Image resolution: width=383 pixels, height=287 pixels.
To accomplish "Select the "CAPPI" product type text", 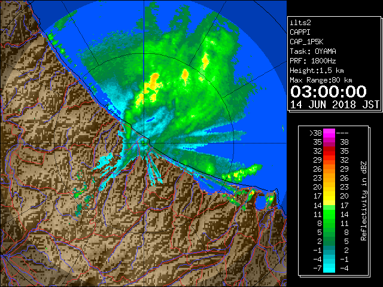I will (300, 32).
